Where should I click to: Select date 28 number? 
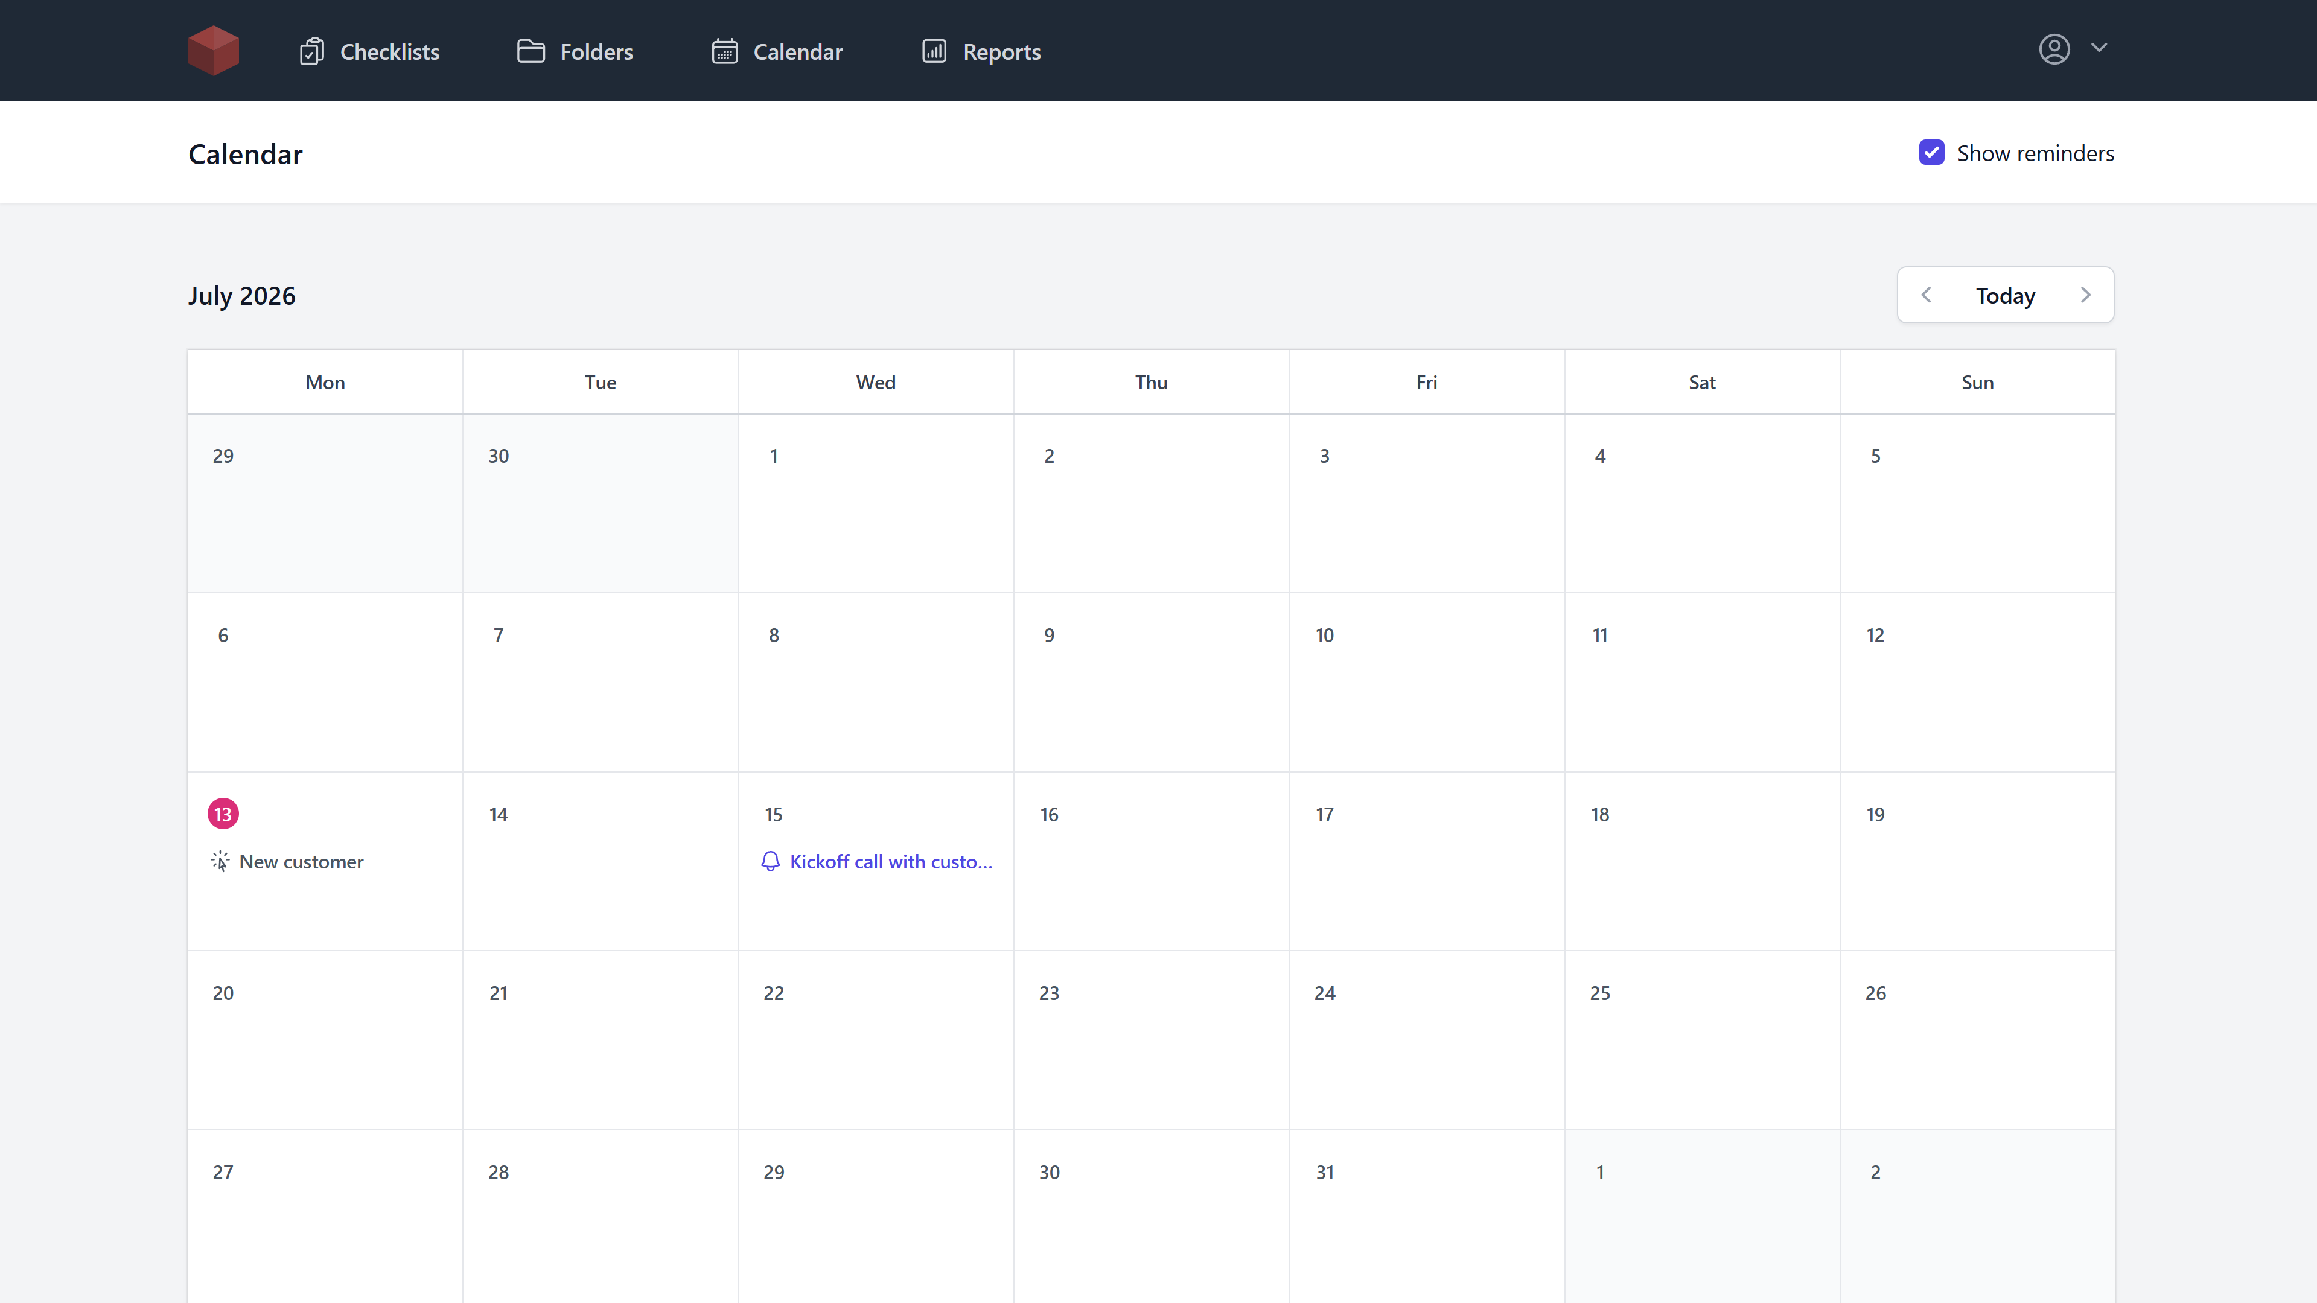(x=499, y=1173)
